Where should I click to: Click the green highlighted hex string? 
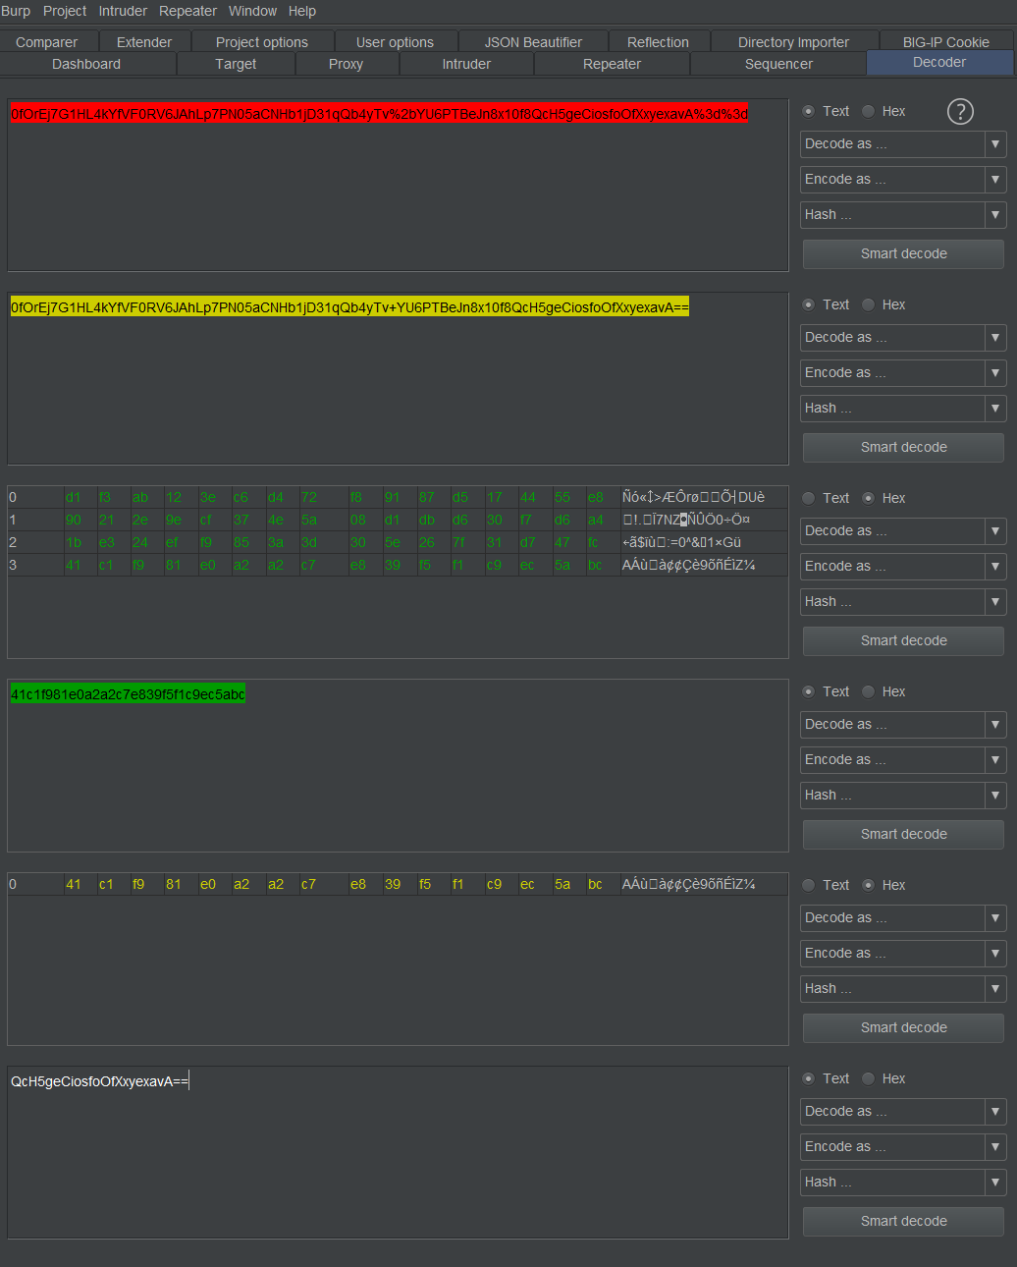[128, 694]
